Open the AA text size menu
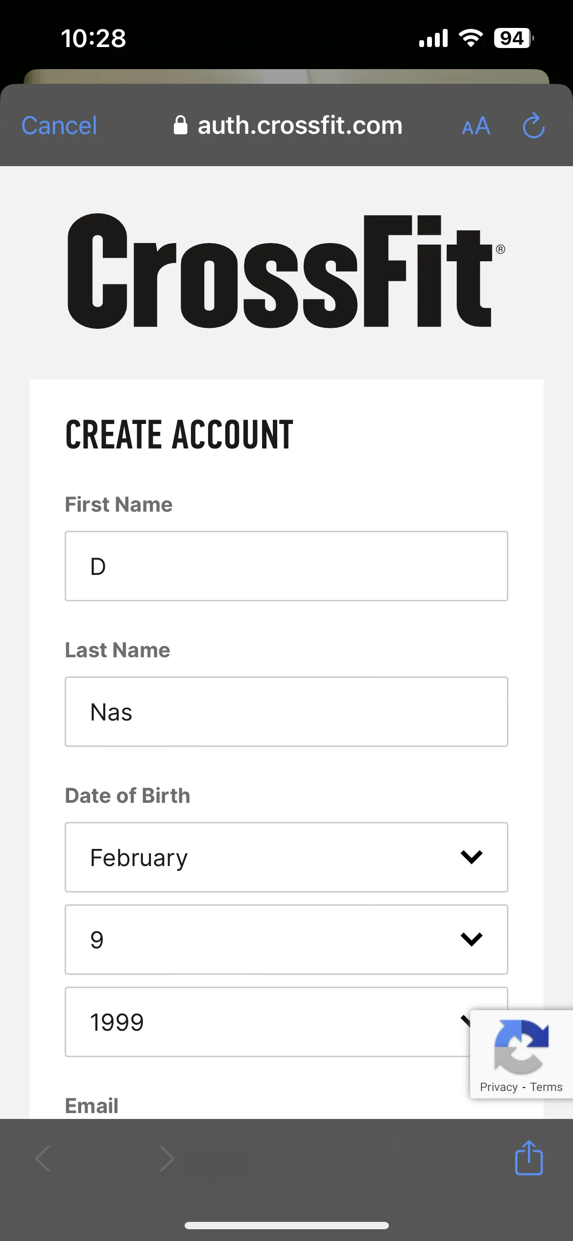 (476, 126)
